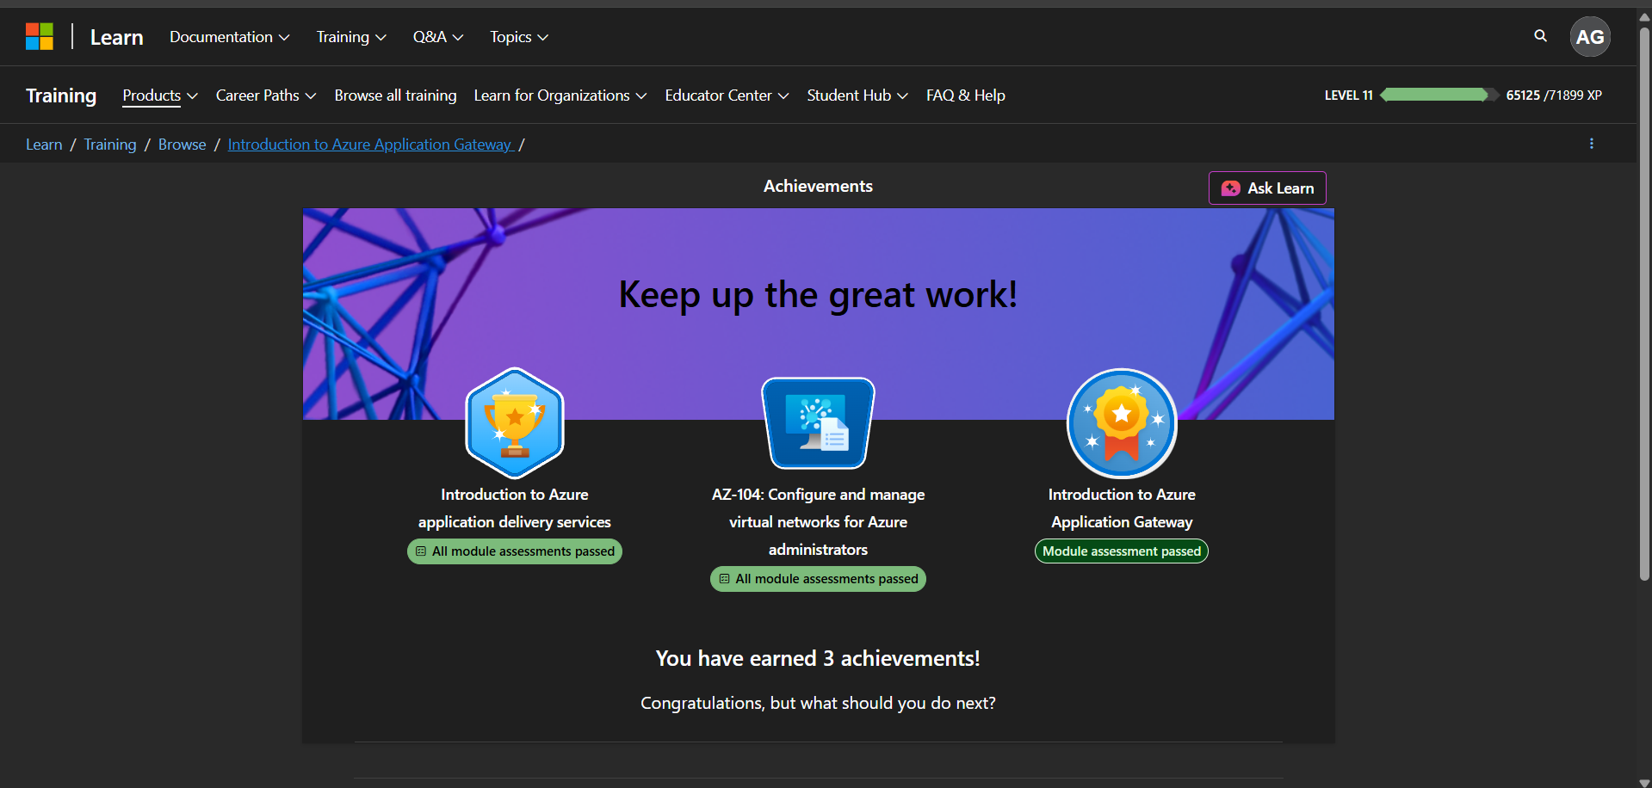Click the 'Achievements' heading
Screen dimensions: 1652x788
pos(818,186)
